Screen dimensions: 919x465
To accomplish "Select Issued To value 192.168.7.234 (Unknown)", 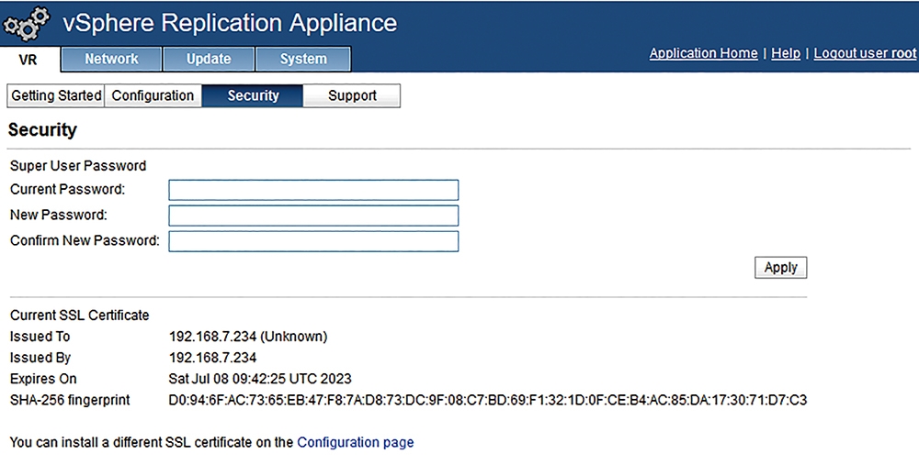I will pos(248,337).
